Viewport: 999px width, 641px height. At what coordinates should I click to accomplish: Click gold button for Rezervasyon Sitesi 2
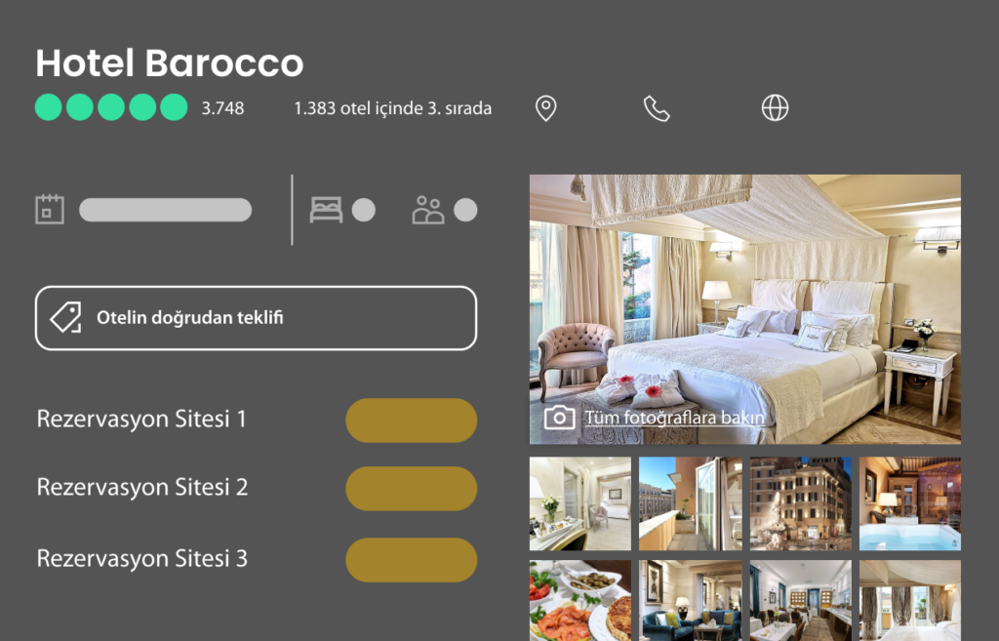[411, 489]
